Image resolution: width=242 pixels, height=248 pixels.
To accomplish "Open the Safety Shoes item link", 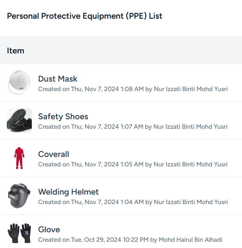I will (x=63, y=117).
